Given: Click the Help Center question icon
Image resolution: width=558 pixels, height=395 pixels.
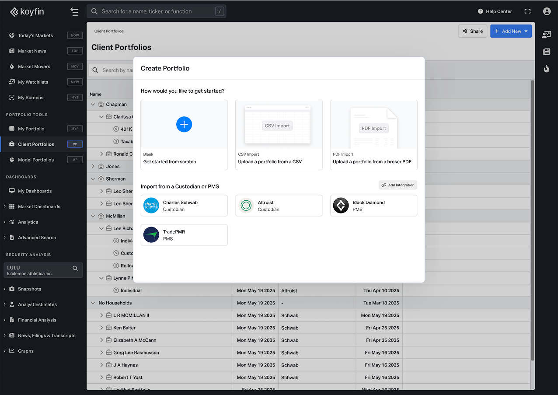Looking at the screenshot, I should tap(481, 11).
